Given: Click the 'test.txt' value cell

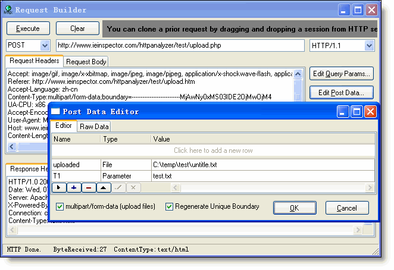Looking at the screenshot, I should [x=263, y=176].
